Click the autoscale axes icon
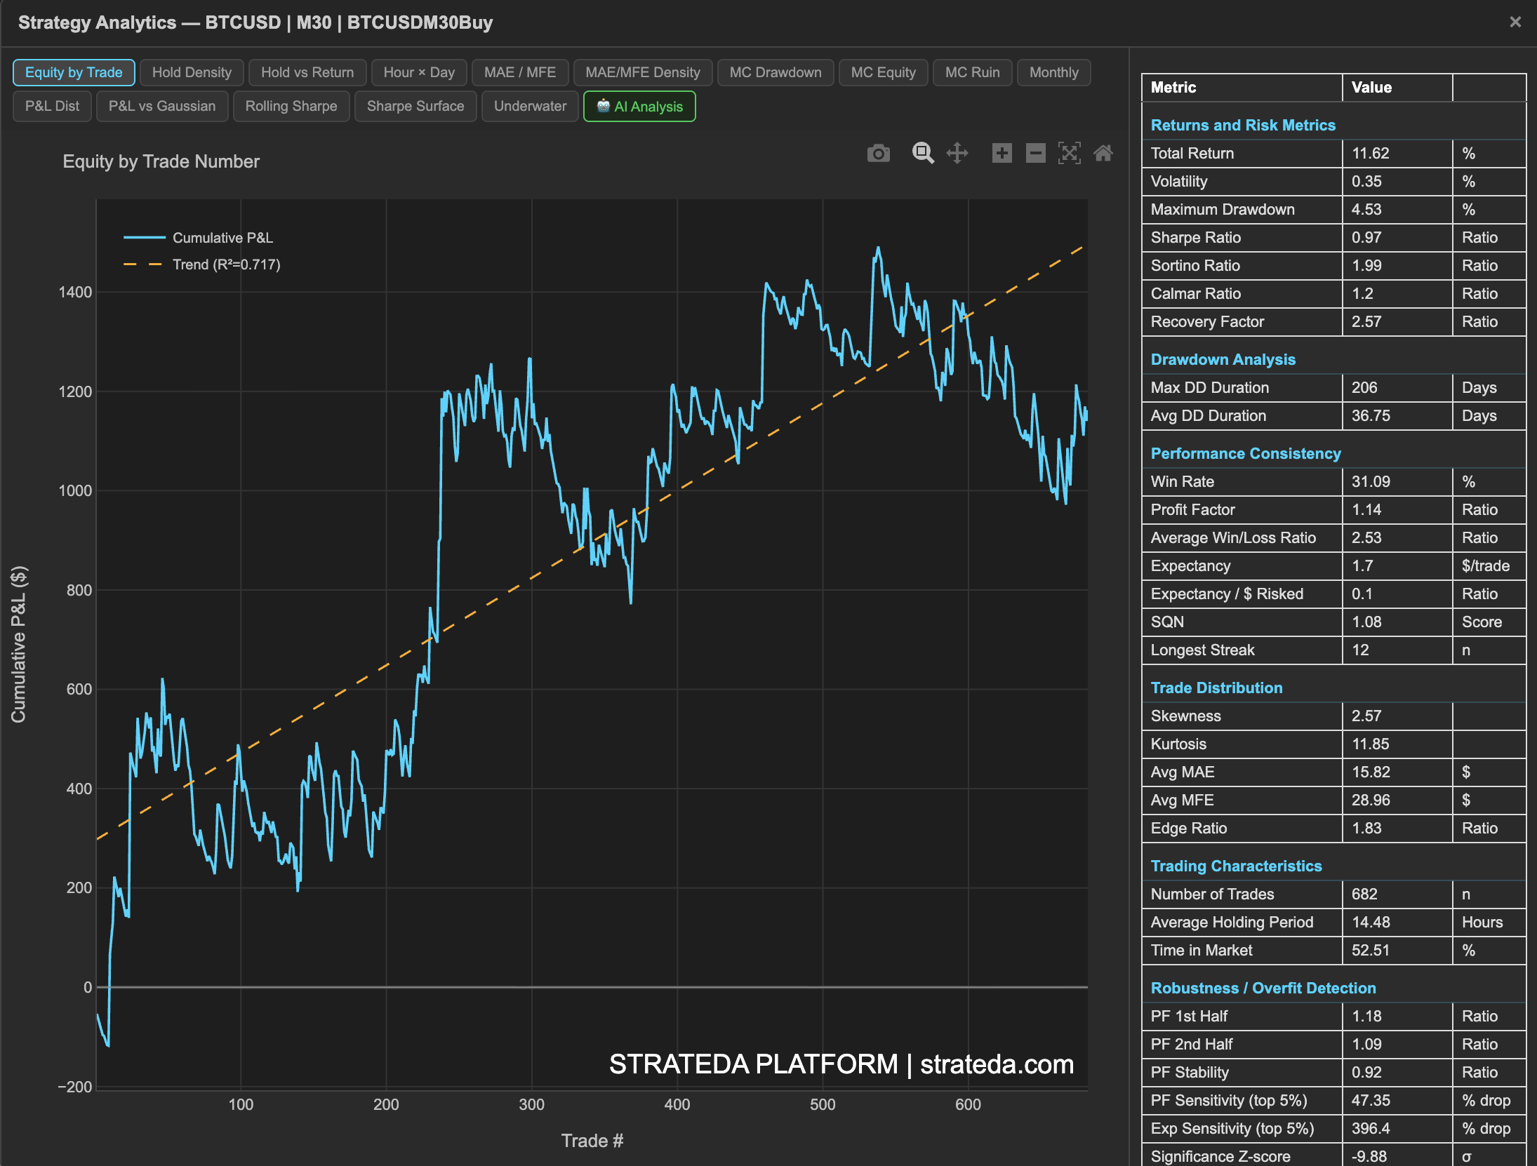Image resolution: width=1537 pixels, height=1166 pixels. [1069, 153]
